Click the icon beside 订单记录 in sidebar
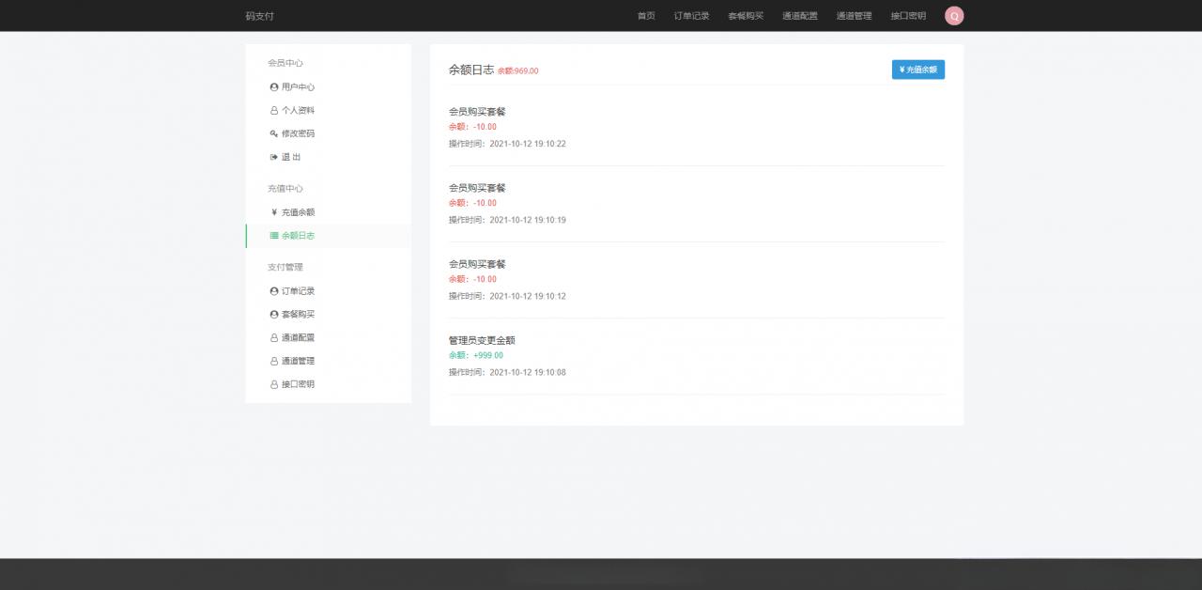 click(x=274, y=291)
